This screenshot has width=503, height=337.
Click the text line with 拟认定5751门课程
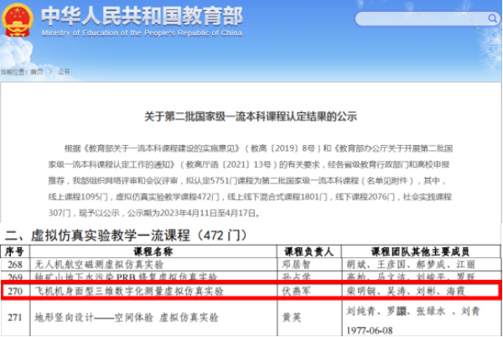tap(247, 180)
